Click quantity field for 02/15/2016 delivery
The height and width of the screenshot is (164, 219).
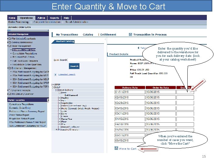185,97
